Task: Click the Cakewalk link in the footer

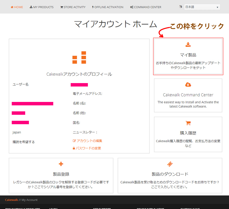Action: (11, 200)
